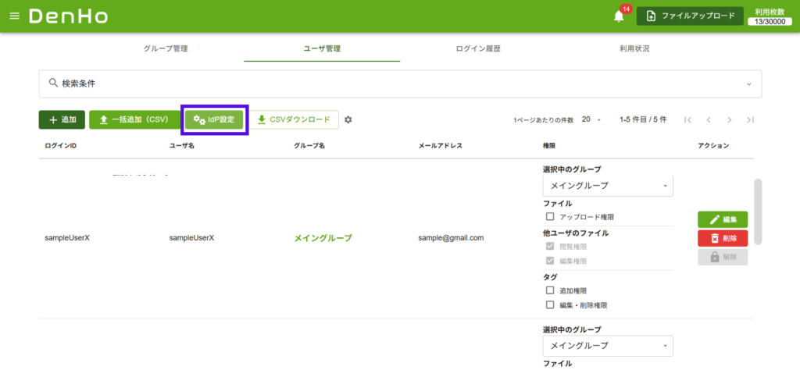Open the hamburger menu icon
The width and height of the screenshot is (800, 377).
coord(15,16)
